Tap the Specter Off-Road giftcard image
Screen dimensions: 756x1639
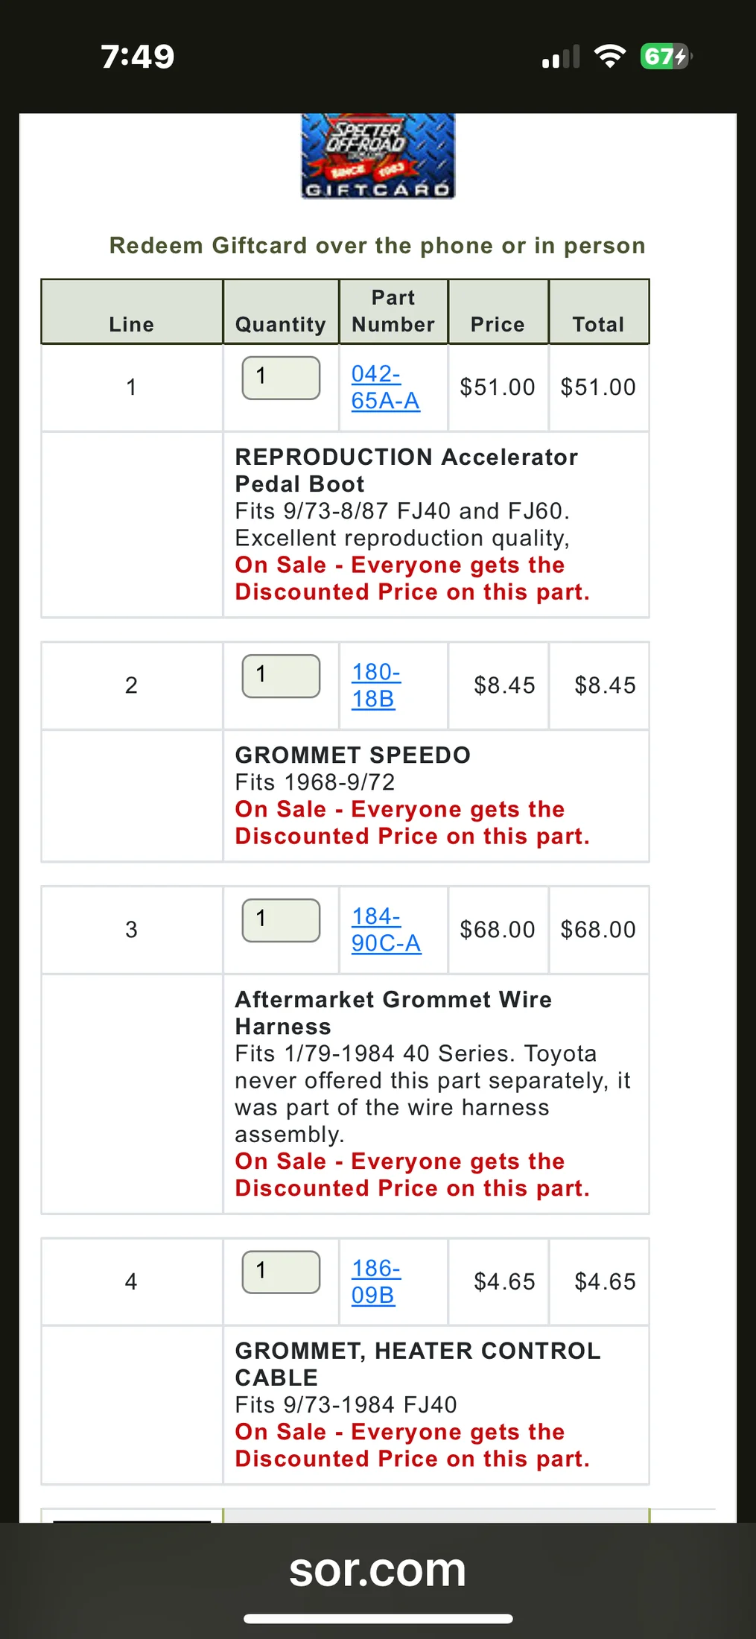coord(378,156)
